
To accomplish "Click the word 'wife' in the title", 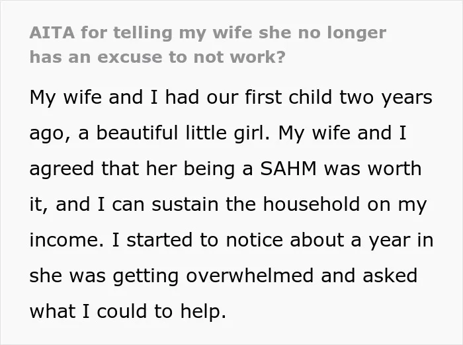I will 232,32.
